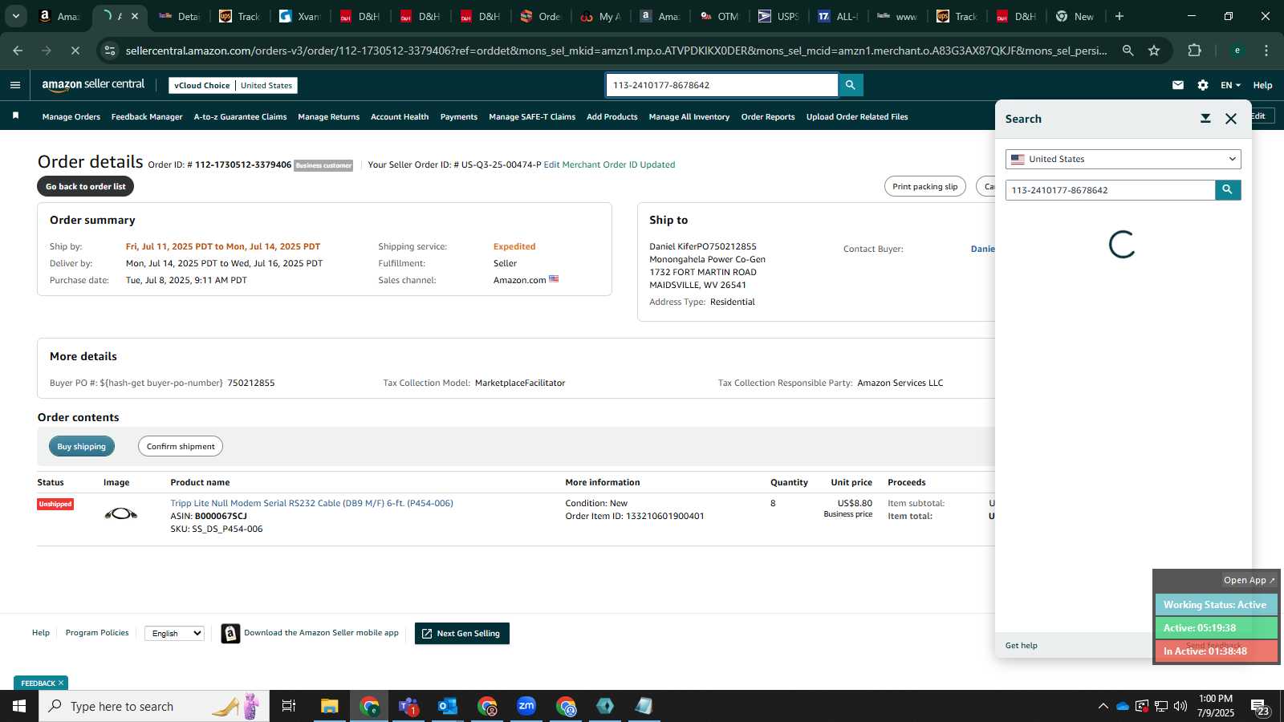Image resolution: width=1284 pixels, height=722 pixels.
Task: Open Manage Returns menu item
Action: coord(328,117)
